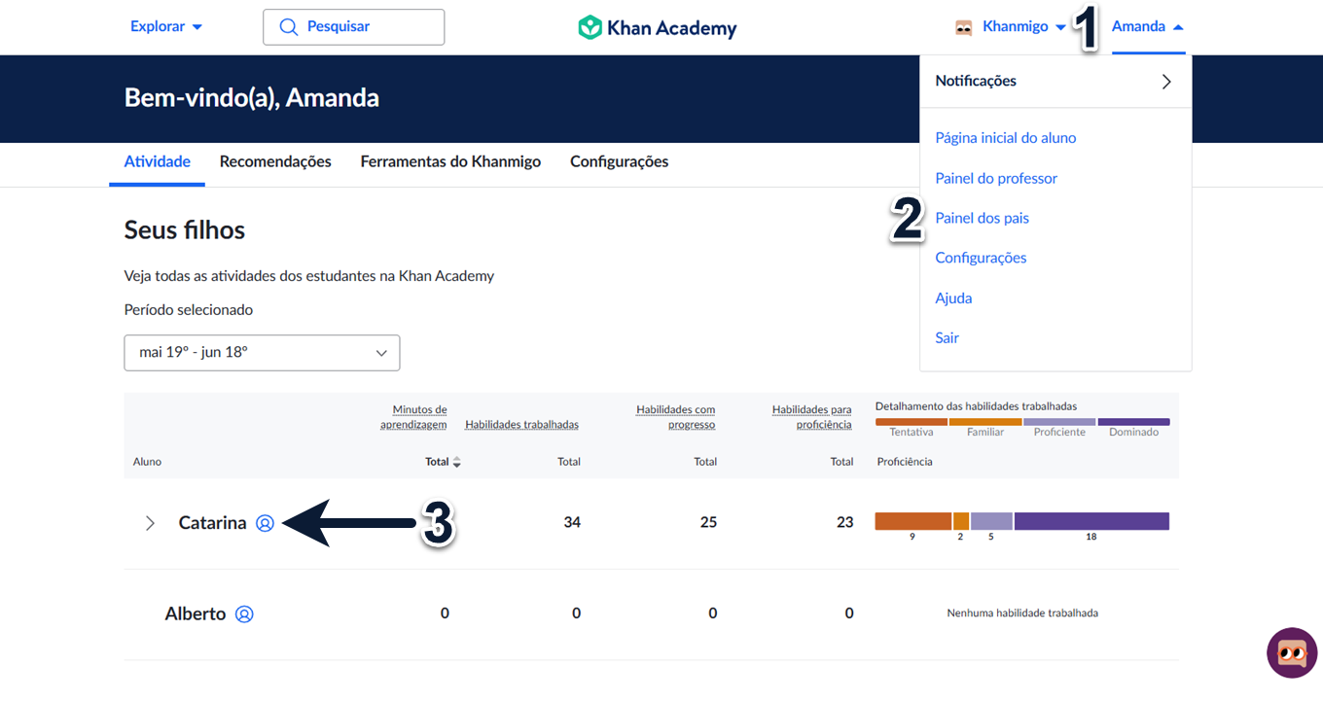Click Habilidades para proficiência header
The width and height of the screenshot is (1323, 701).
(812, 417)
